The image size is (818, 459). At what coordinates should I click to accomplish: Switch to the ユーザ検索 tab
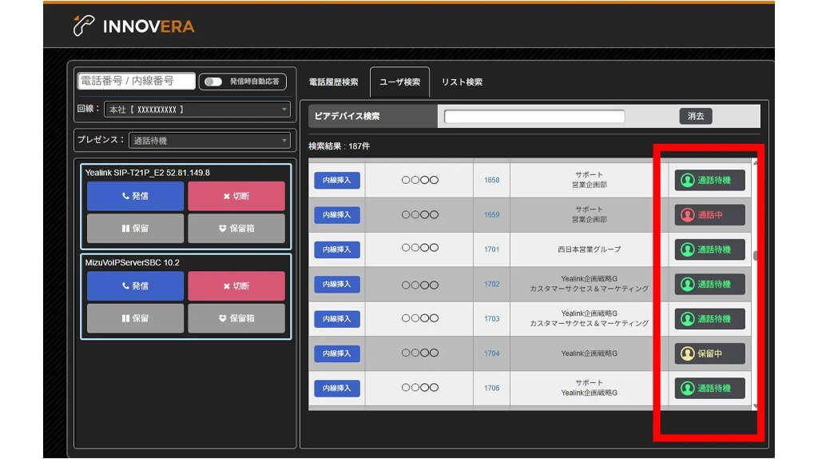click(399, 82)
